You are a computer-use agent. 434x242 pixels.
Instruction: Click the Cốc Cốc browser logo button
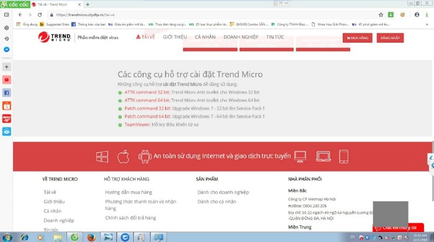[x=15, y=4]
